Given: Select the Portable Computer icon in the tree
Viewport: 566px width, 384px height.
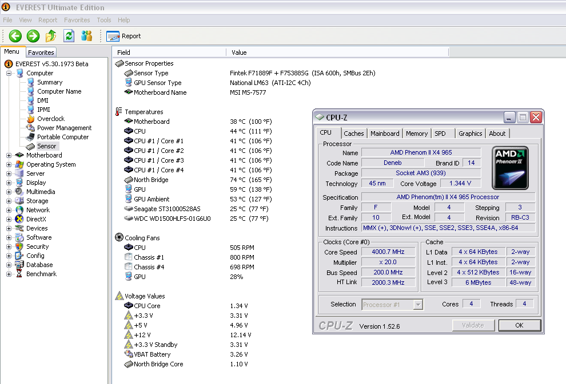Looking at the screenshot, I should [31, 137].
